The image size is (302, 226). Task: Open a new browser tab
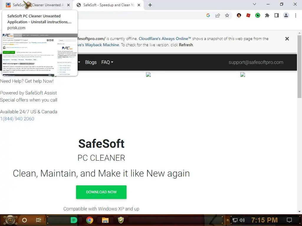[150, 5]
